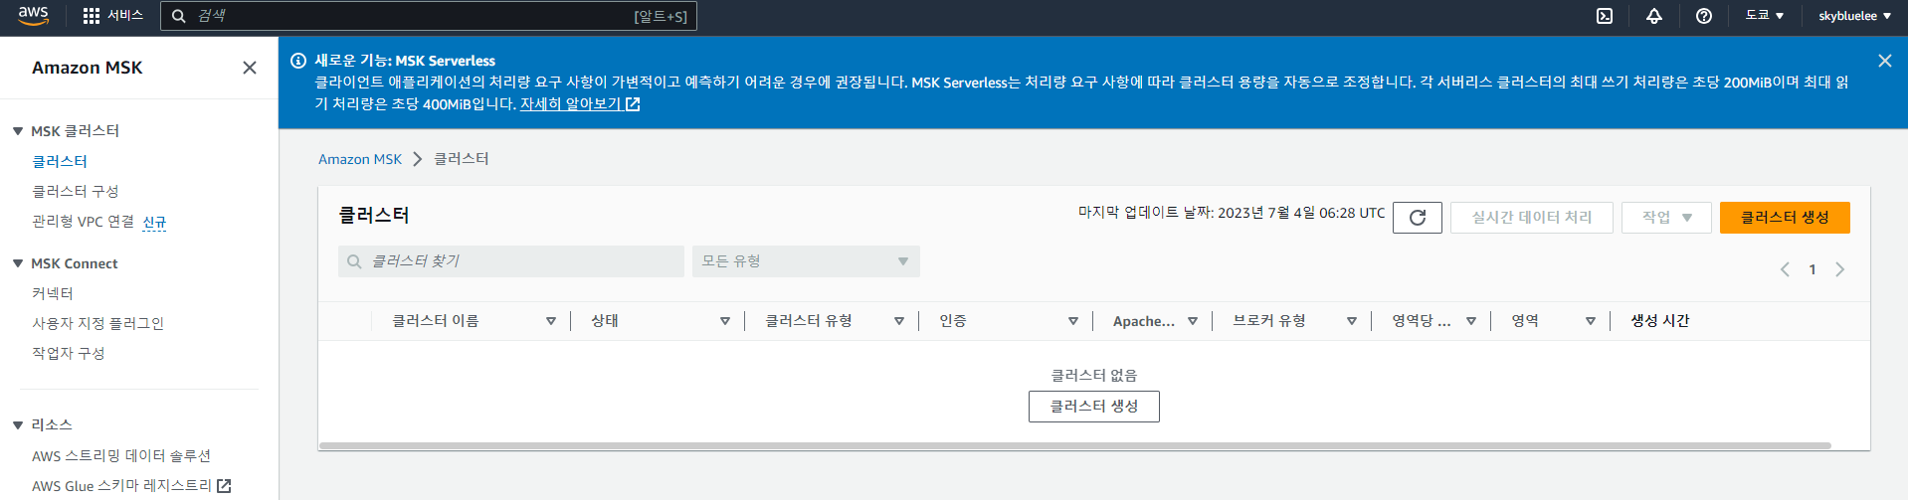Image resolution: width=1908 pixels, height=500 pixels.
Task: Launch the CloudShell terminal icon
Action: [x=1605, y=16]
